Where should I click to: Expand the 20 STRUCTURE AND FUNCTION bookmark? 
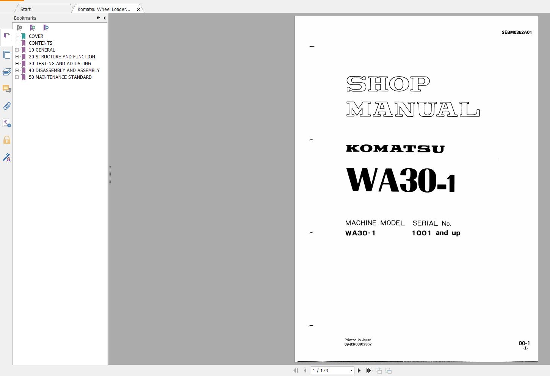point(17,56)
